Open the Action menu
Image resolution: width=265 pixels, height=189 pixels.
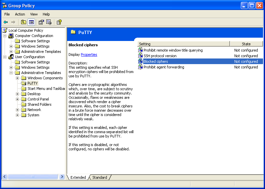pos(20,14)
